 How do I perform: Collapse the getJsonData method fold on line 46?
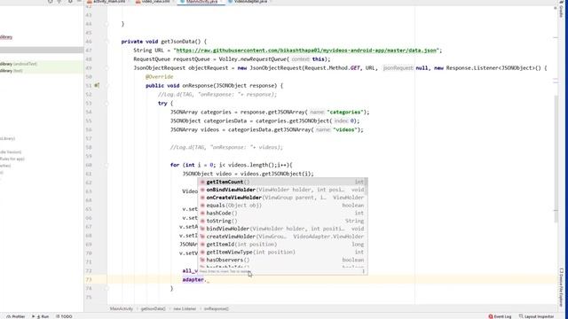point(106,42)
